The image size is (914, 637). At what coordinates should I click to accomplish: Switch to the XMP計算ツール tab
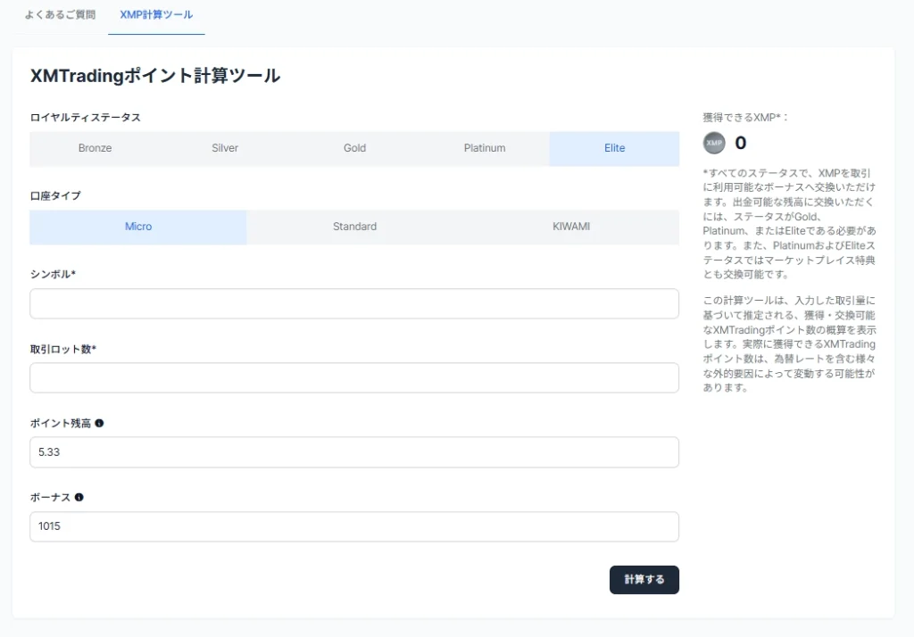pyautogui.click(x=156, y=15)
